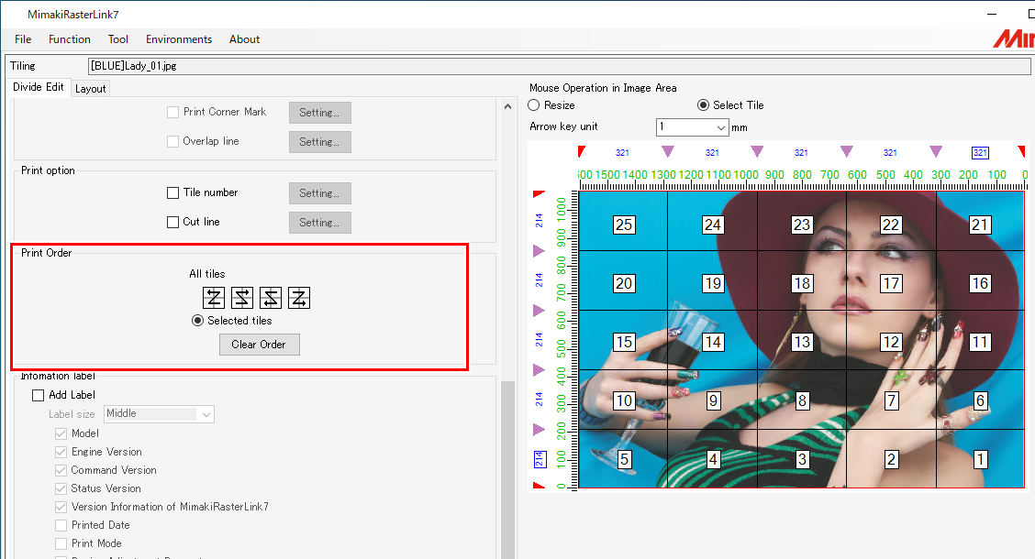Click the red triangle marker on the left ruler
This screenshot has height=559, width=1035.
pos(537,192)
